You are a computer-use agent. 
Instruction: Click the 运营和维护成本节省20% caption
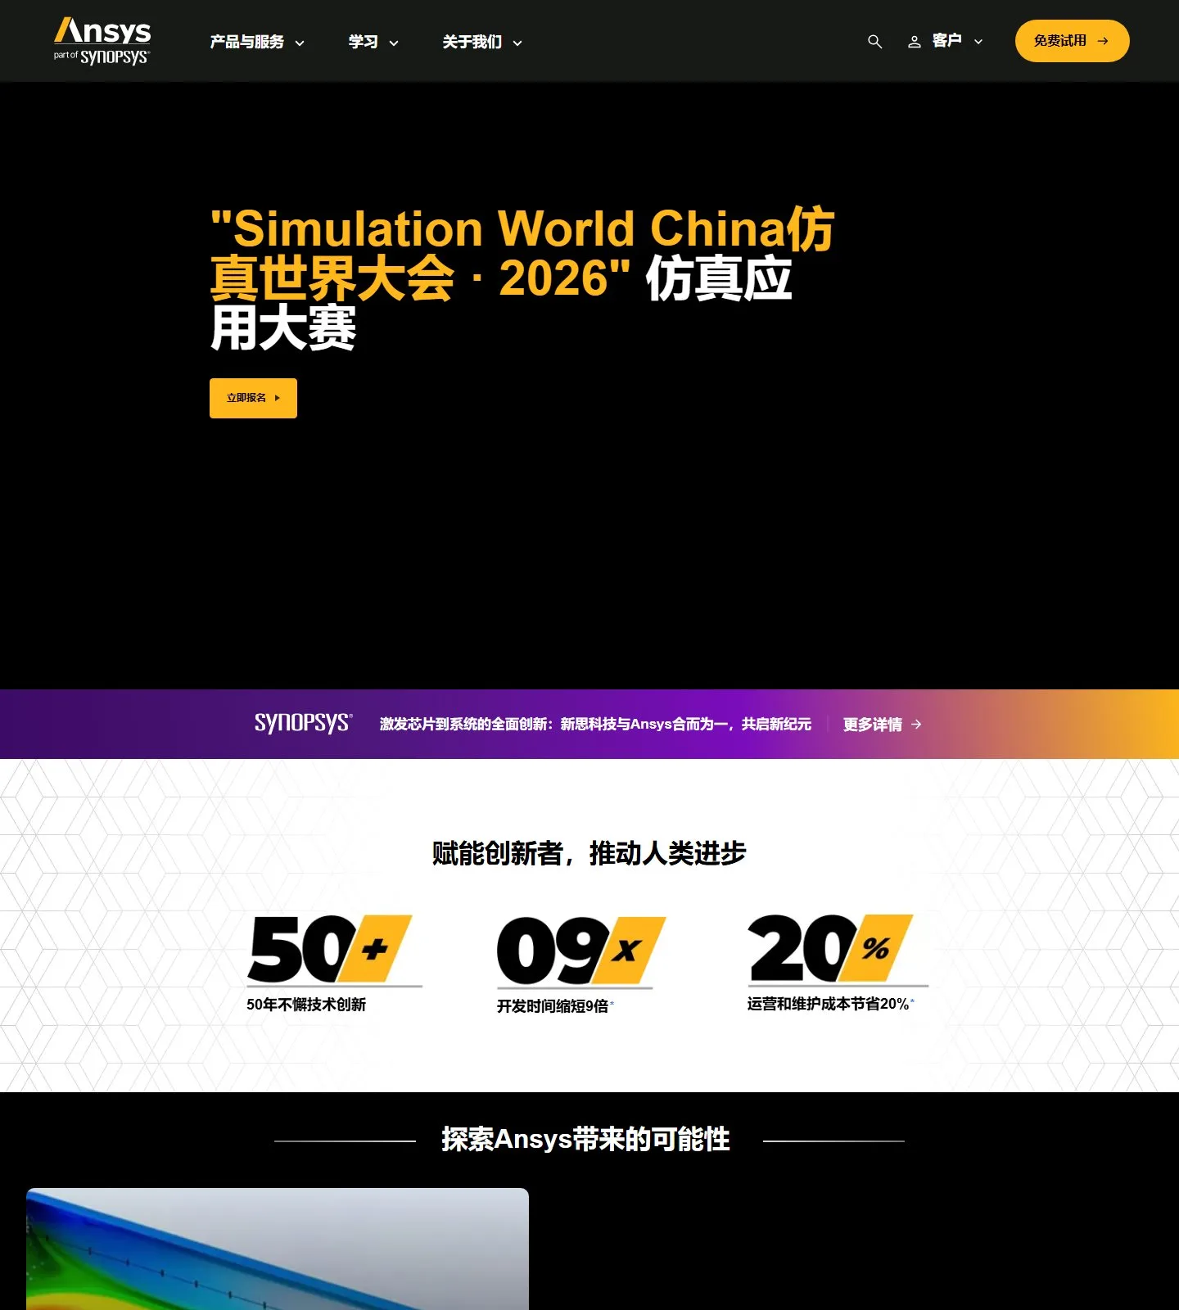[830, 1004]
